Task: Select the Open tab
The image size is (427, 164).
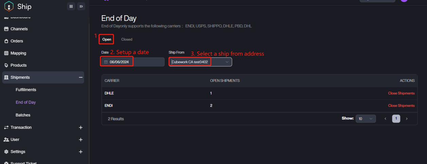Action: coord(107,39)
